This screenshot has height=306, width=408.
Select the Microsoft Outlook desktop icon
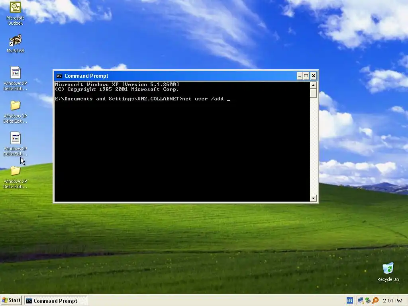(x=15, y=14)
